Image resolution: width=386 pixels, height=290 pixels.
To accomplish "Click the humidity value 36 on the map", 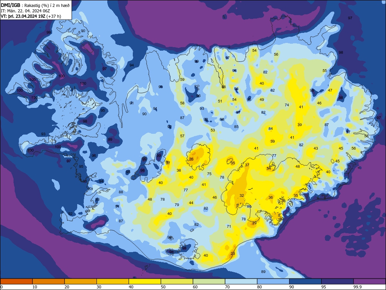I will (271, 197).
